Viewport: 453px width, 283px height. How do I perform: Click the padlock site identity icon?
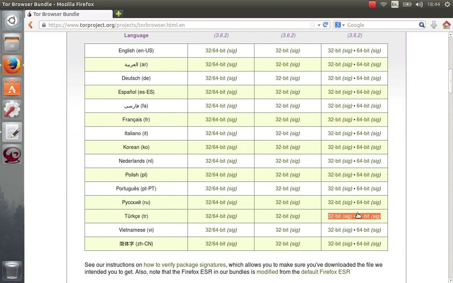pos(44,25)
